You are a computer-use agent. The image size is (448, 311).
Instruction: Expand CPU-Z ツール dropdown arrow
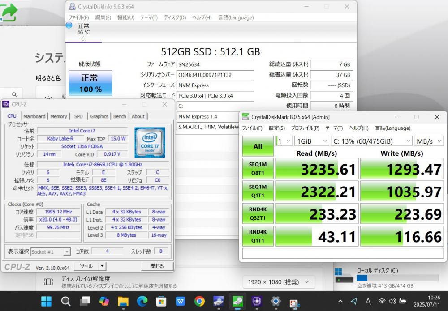pyautogui.click(x=102, y=266)
